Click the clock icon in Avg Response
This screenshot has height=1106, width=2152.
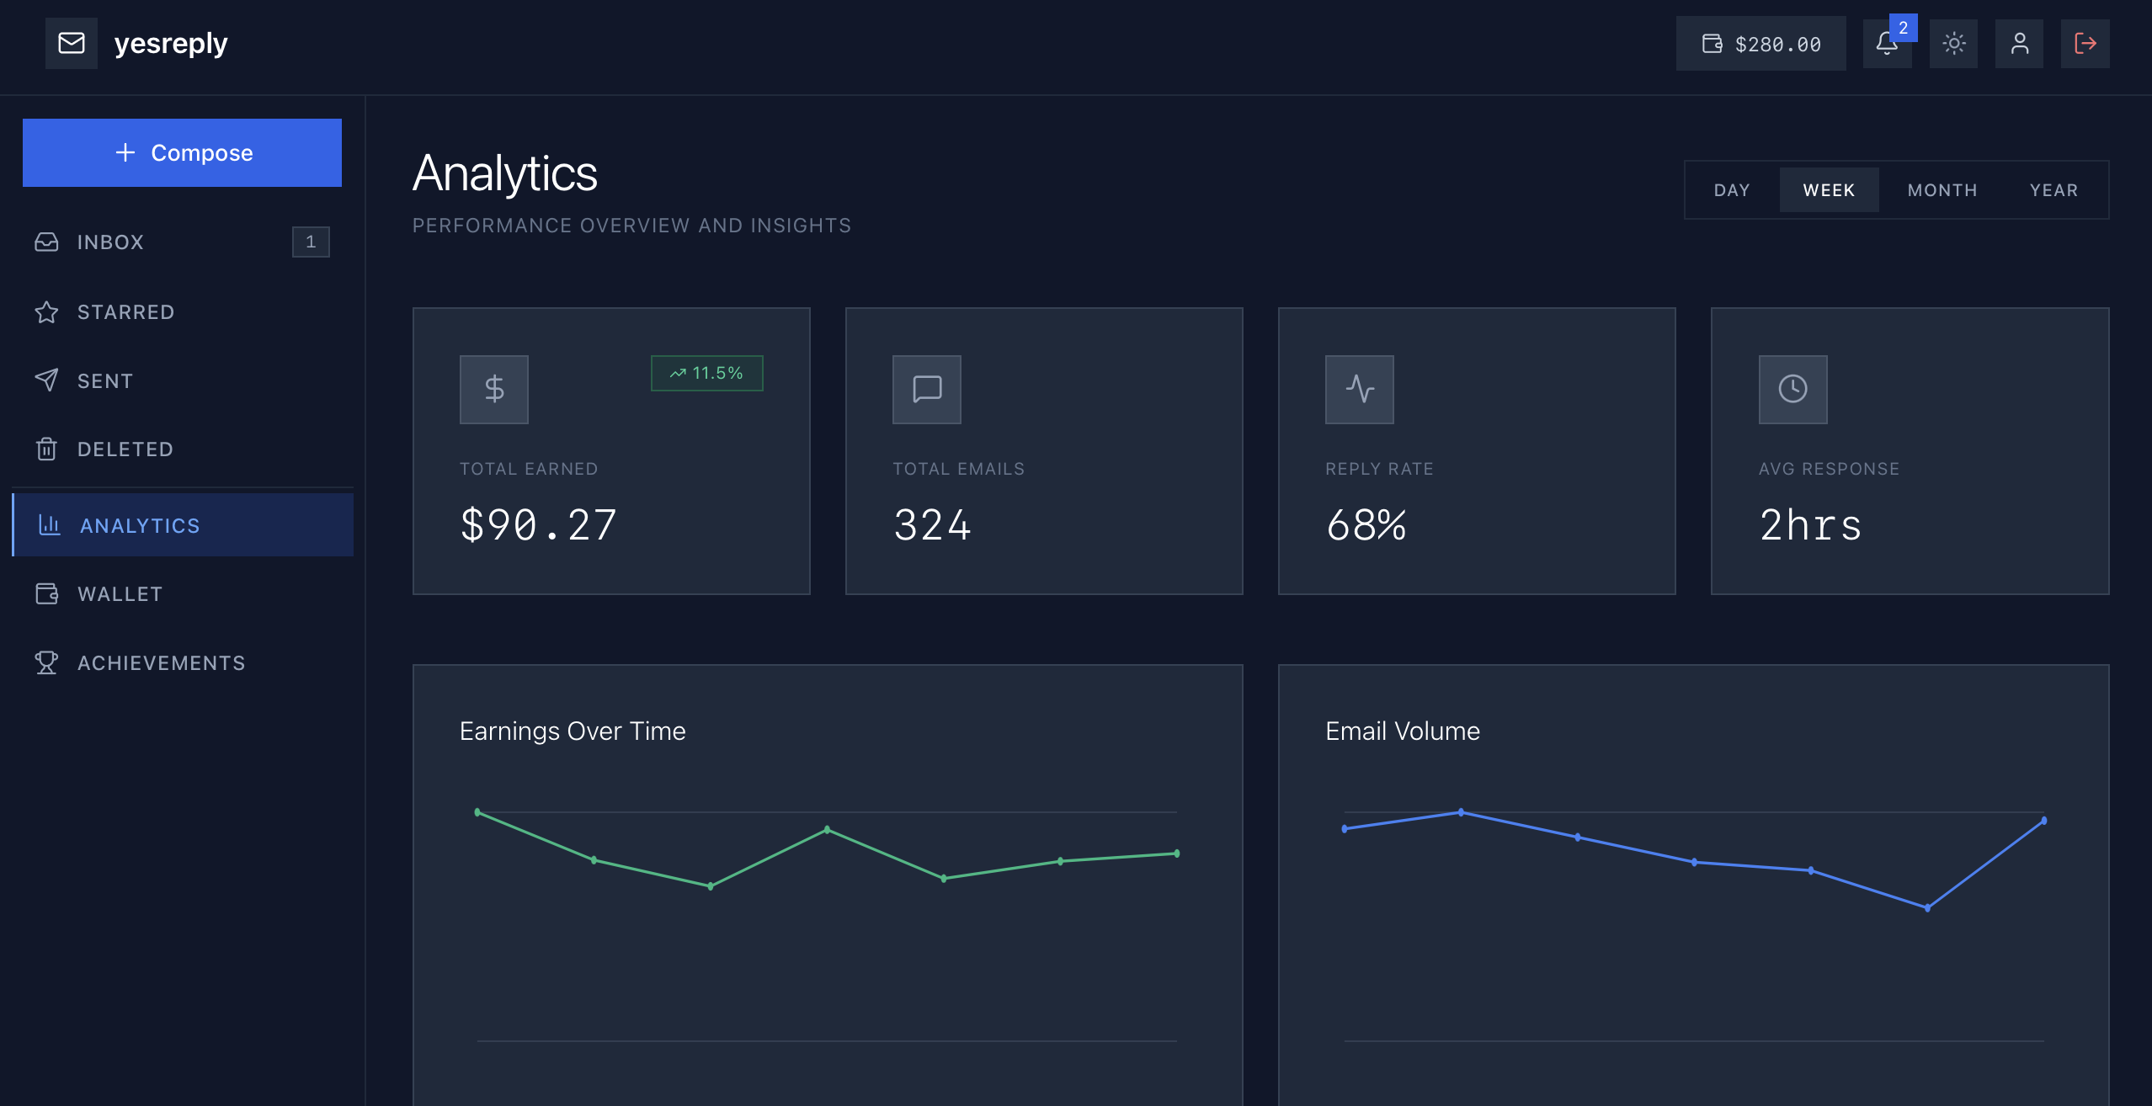[1792, 389]
